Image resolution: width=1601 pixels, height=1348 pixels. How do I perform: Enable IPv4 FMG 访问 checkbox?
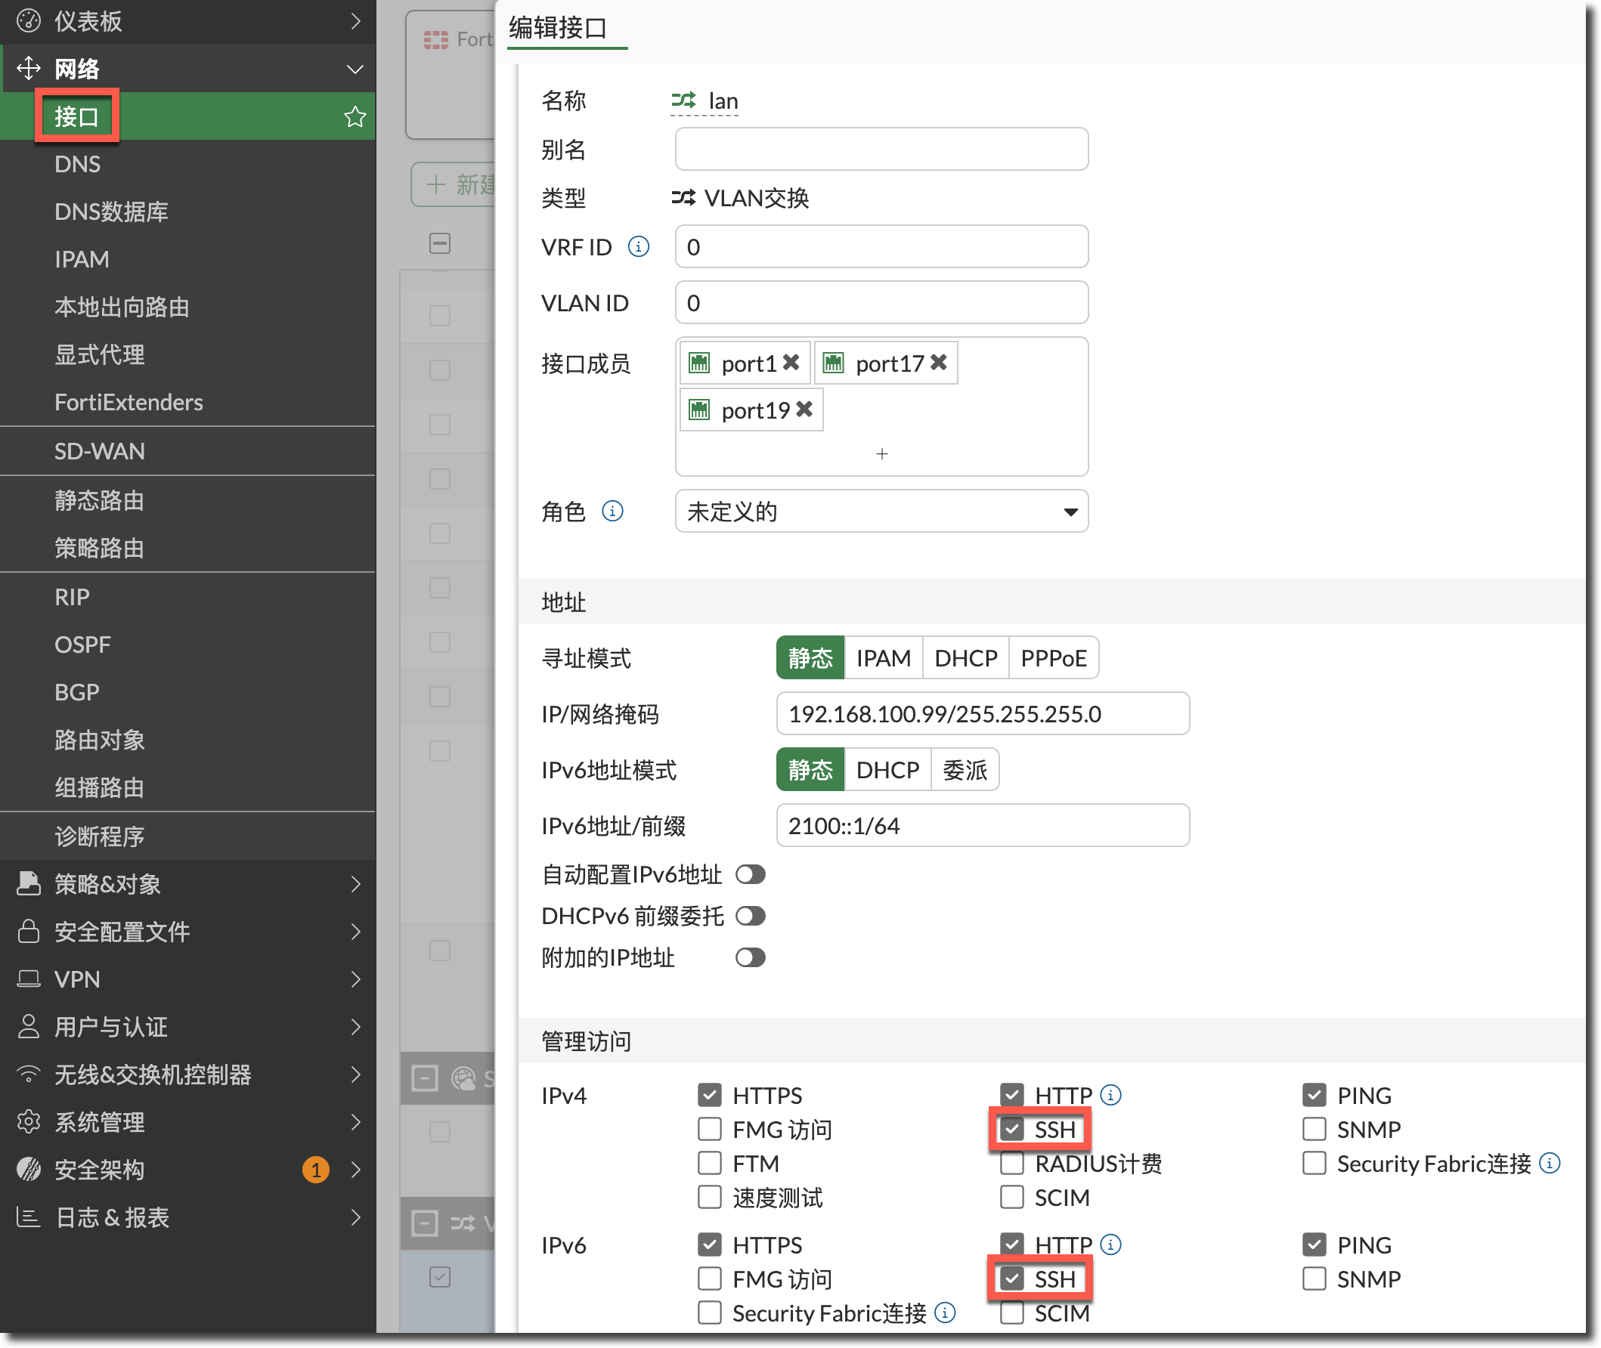pyautogui.click(x=710, y=1130)
